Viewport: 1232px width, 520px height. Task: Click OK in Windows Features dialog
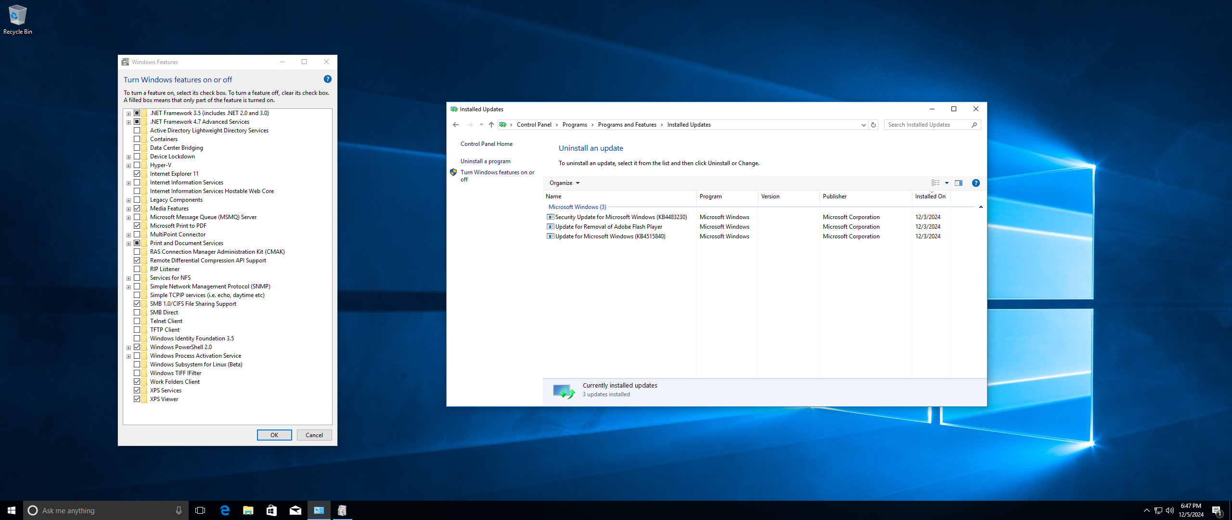tap(274, 435)
